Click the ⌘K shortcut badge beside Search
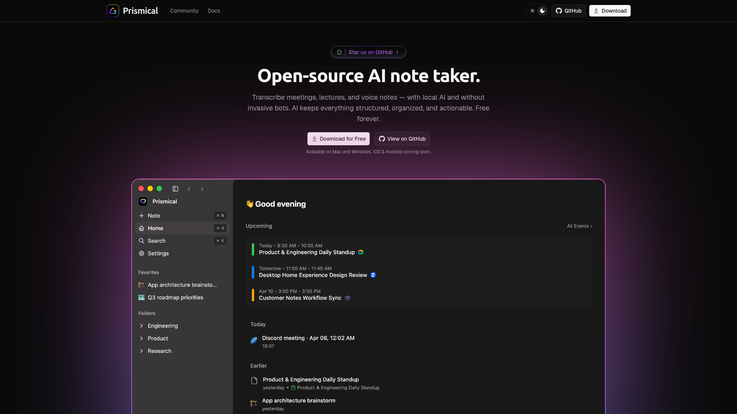 click(220, 241)
